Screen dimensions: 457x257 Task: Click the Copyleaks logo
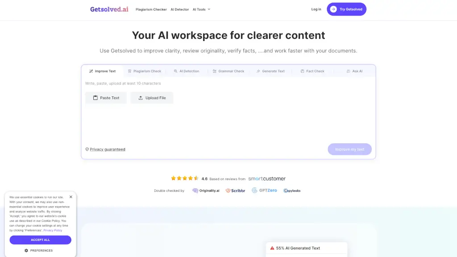[292, 191]
